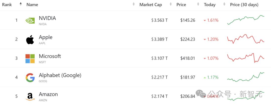Click the Price (30 days) header
This screenshot has width=271, height=105.
point(244,5)
